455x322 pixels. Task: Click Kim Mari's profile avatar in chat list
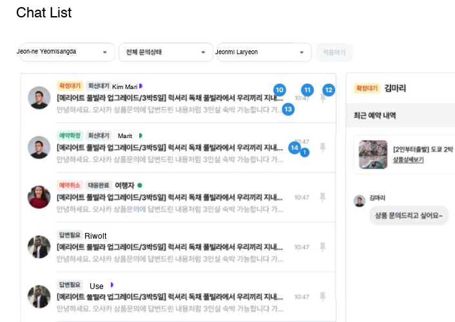pyautogui.click(x=39, y=98)
